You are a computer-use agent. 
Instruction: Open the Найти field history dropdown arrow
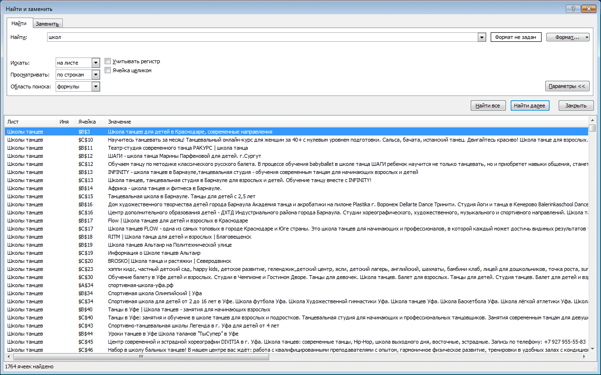tap(482, 38)
